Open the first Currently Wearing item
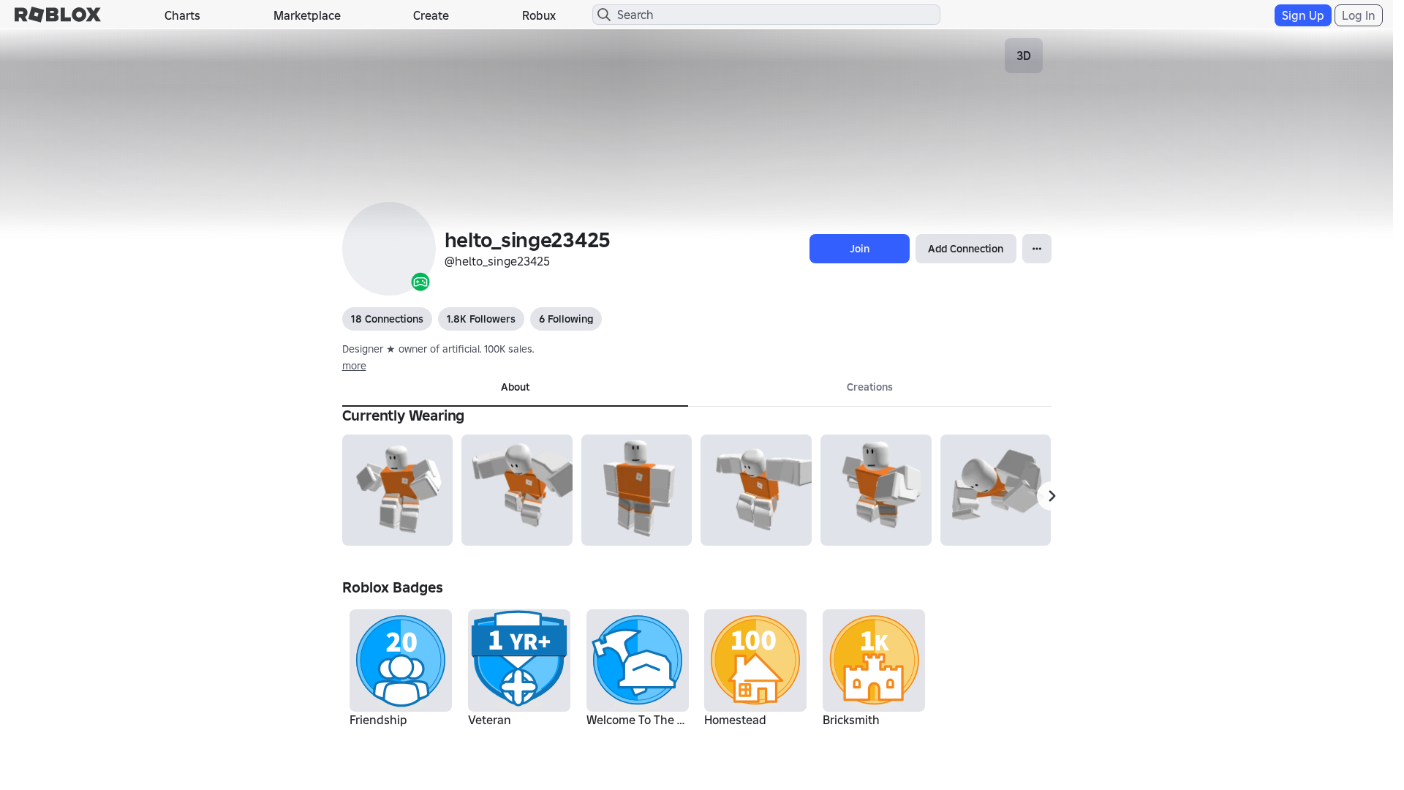 397,490
